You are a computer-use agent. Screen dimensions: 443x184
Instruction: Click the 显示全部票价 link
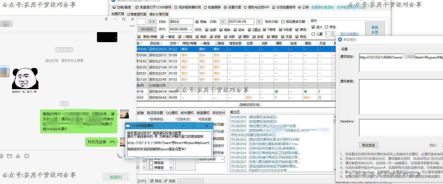(x=350, y=34)
